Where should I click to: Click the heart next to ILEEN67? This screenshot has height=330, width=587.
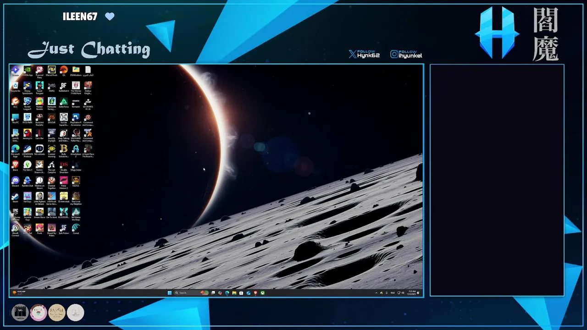(x=110, y=16)
